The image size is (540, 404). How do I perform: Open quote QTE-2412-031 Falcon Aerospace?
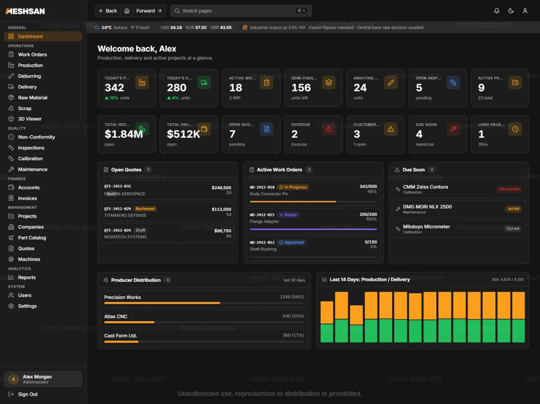click(168, 190)
